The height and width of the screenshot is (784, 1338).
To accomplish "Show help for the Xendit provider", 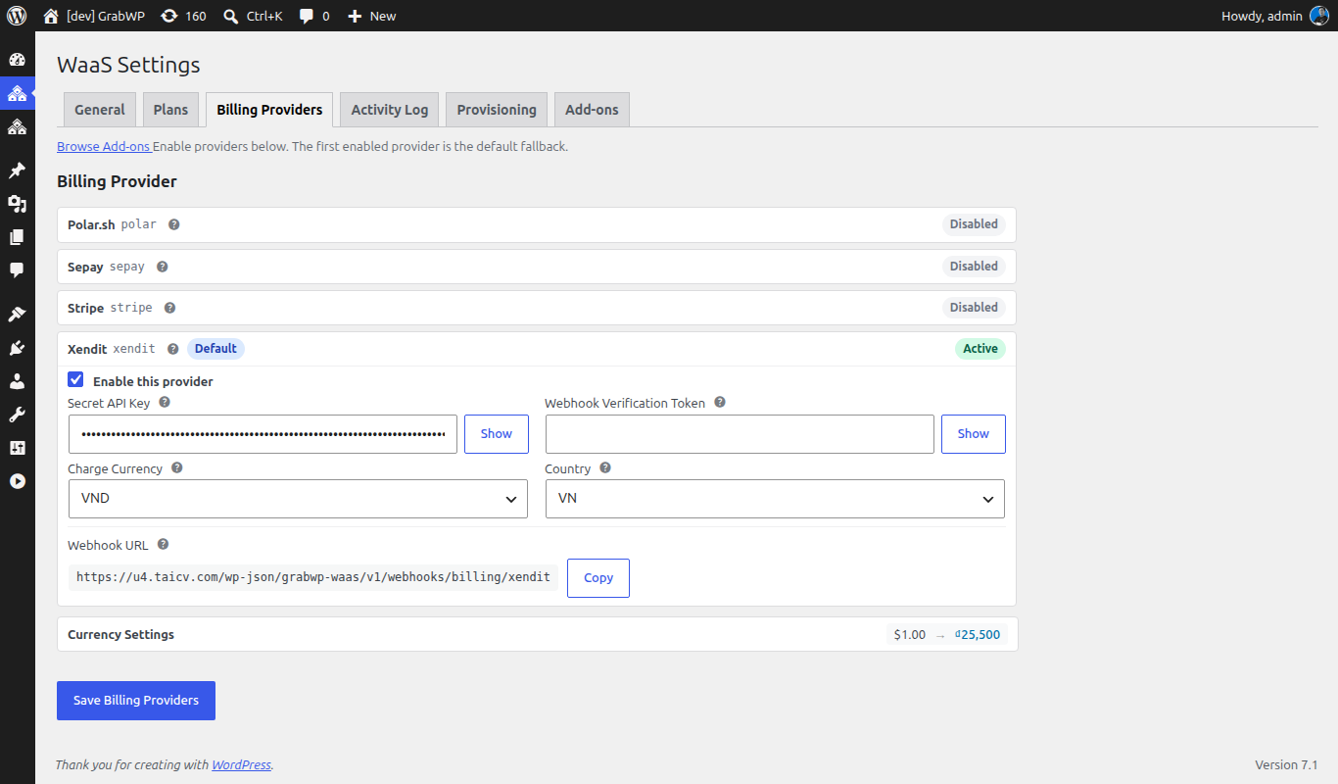I will (172, 349).
